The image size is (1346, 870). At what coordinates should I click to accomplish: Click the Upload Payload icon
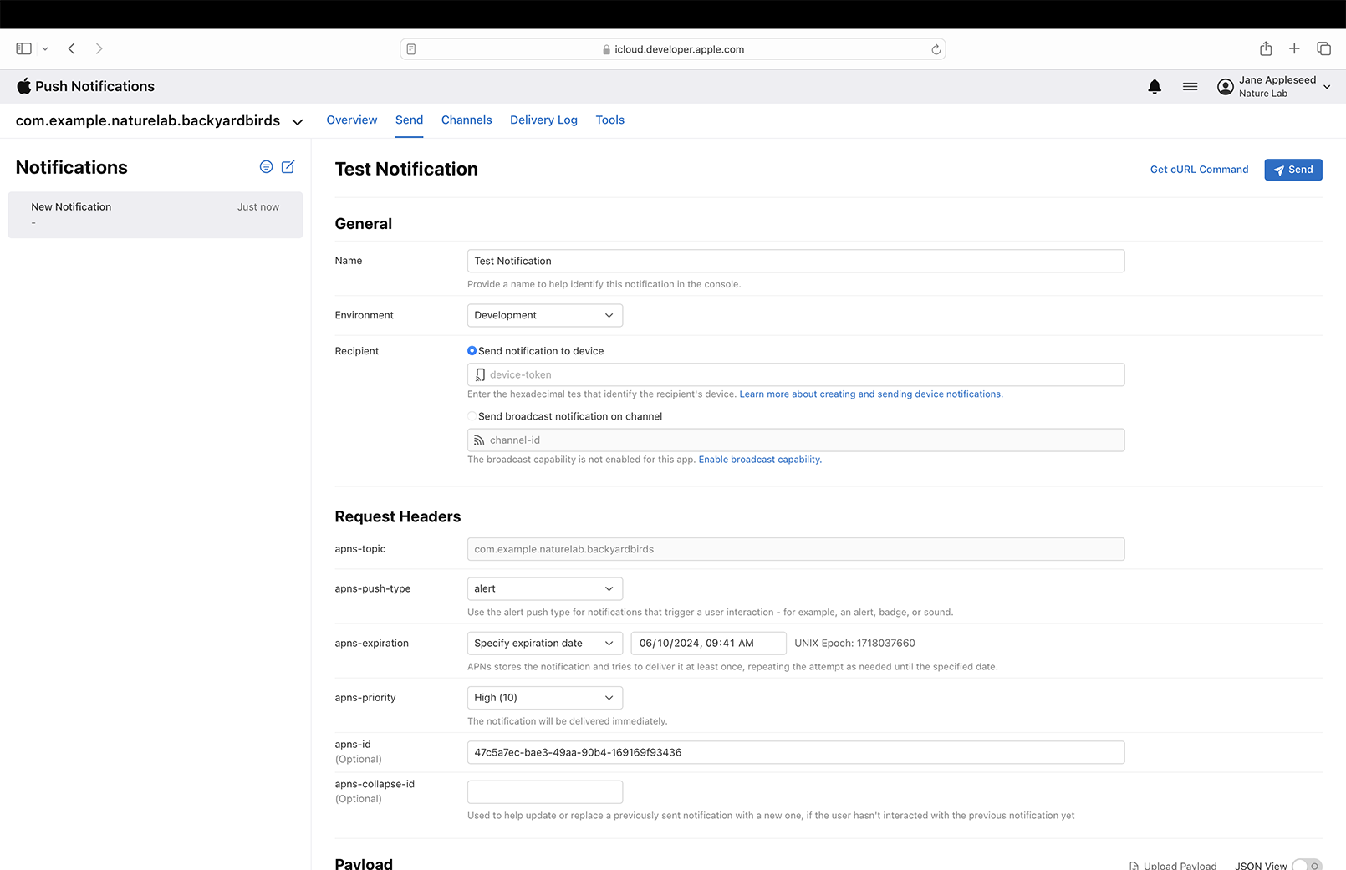click(1134, 865)
